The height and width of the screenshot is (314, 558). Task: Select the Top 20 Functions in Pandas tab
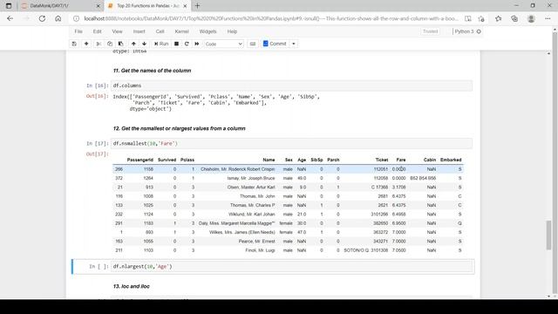[x=147, y=6]
